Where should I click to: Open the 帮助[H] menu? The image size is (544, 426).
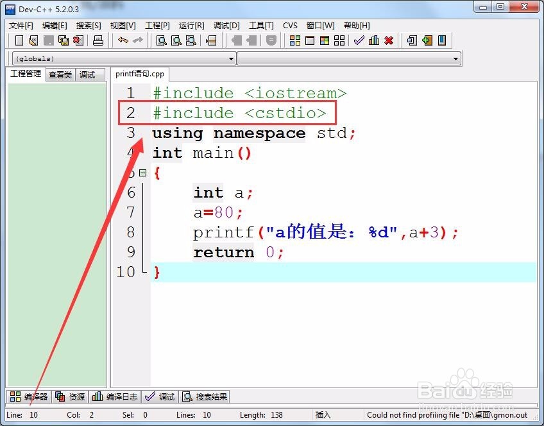pos(357,26)
